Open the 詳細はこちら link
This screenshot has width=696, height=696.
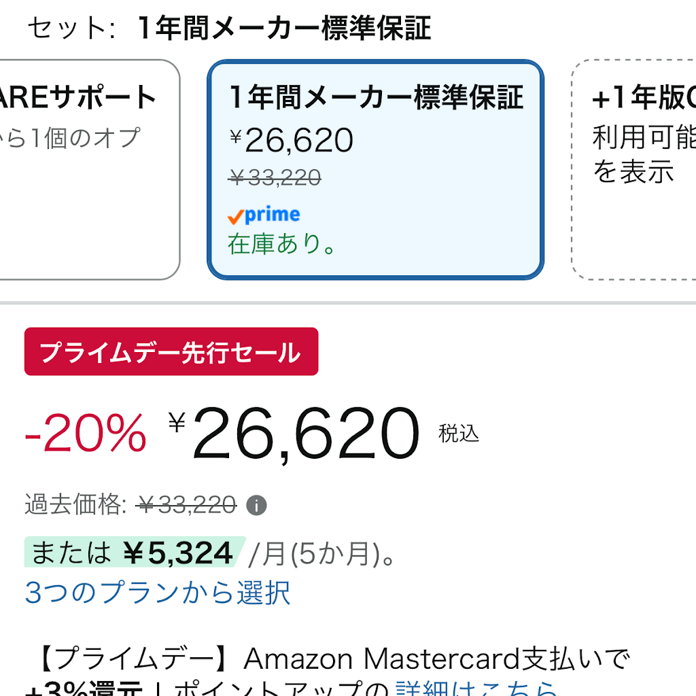476,688
